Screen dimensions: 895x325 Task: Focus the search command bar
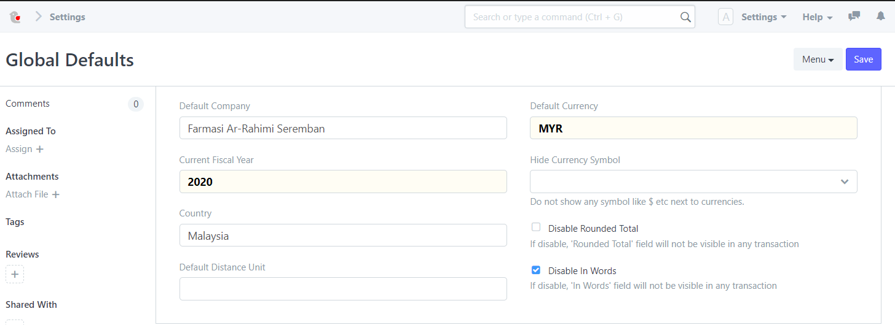[x=580, y=17]
